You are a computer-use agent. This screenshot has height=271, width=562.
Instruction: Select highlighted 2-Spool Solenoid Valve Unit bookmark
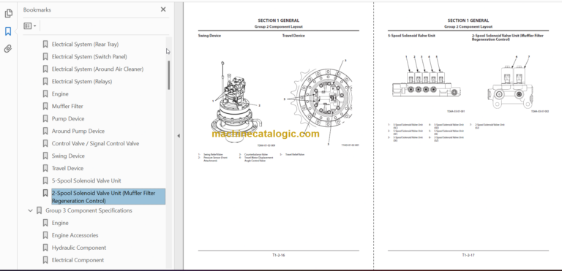click(x=108, y=197)
